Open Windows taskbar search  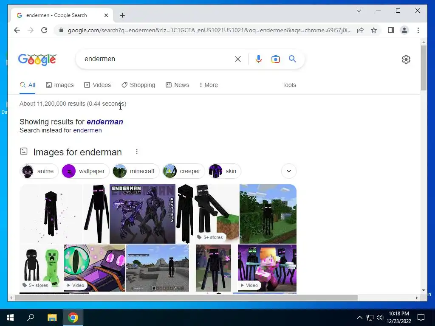[31, 318]
